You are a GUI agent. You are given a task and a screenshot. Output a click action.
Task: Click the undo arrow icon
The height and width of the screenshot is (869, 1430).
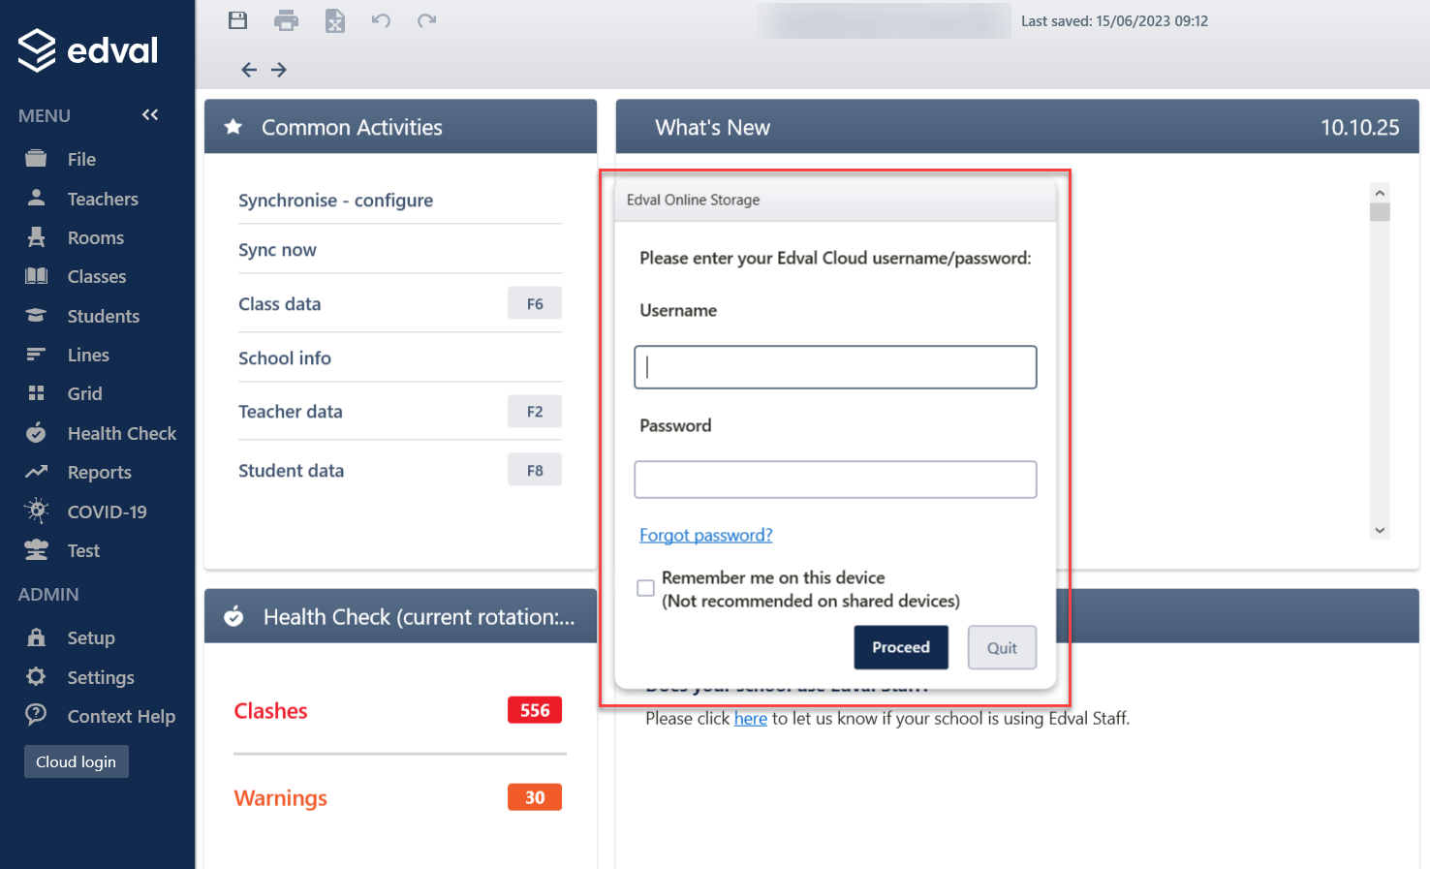(381, 20)
